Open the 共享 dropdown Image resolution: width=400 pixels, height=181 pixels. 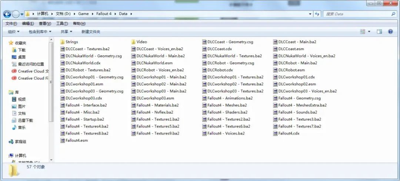[x=66, y=31]
